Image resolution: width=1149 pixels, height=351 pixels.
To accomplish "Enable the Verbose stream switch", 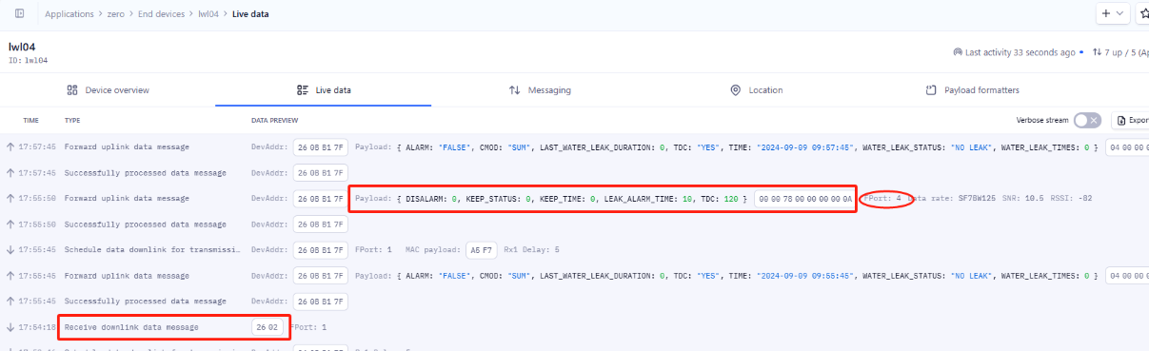I will pyautogui.click(x=1087, y=120).
